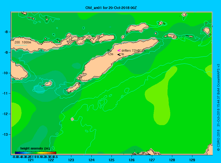Click the '200 1000m' depth contour label
The height and width of the screenshot is (163, 221).
point(23,42)
